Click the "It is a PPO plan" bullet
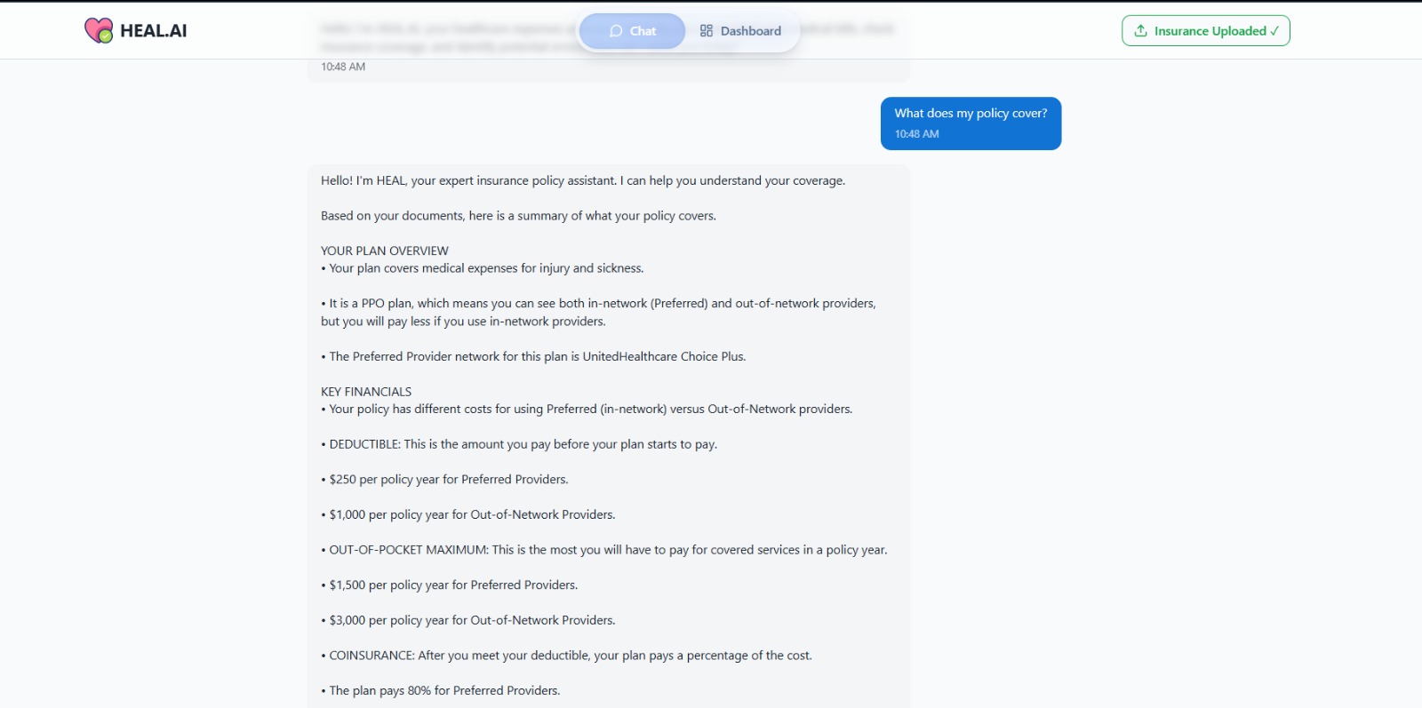Viewport: 1422px width, 708px height. [598, 312]
